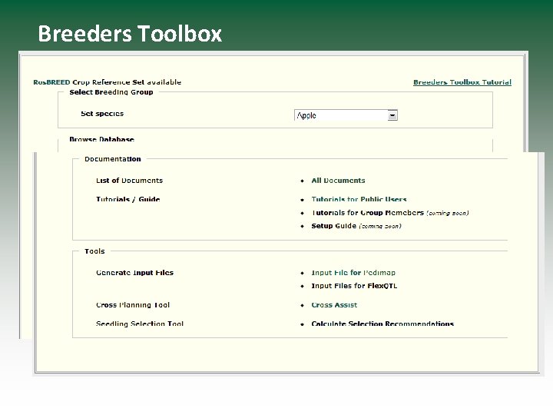The image size is (553, 415).
Task: Launch the Cross Assist tool link
Action: 334,305
